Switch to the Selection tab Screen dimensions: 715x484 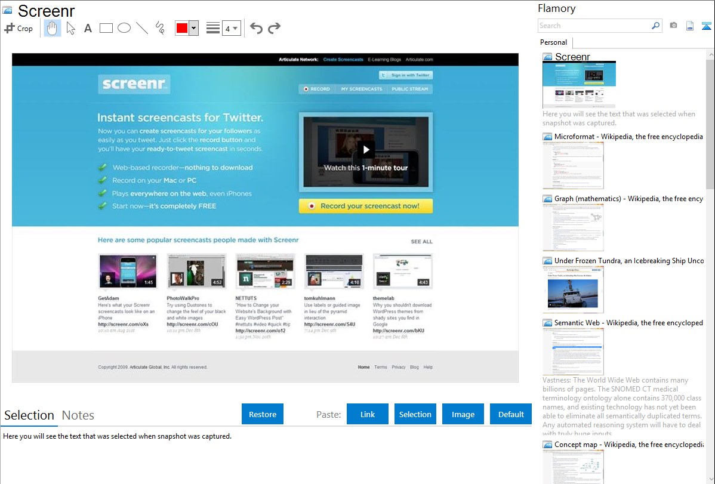coord(29,415)
